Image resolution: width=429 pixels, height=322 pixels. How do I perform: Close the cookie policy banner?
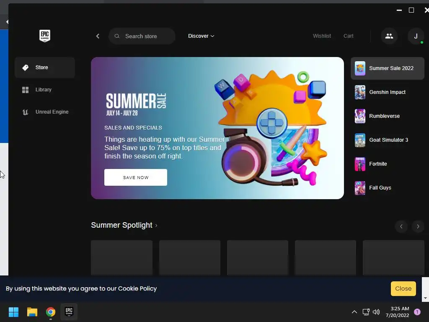coord(403,288)
